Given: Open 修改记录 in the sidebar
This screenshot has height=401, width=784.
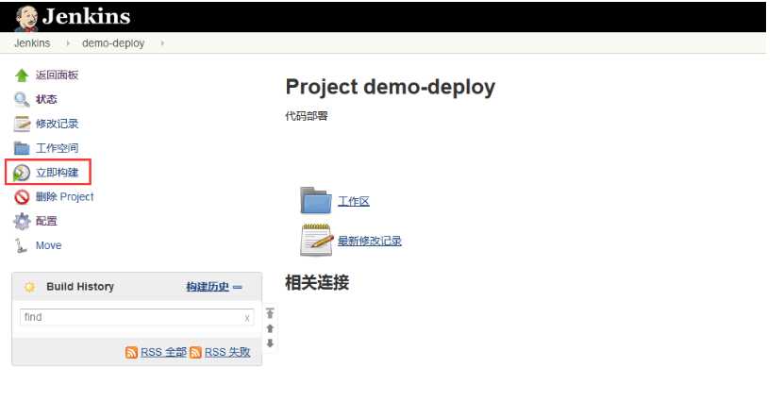Looking at the screenshot, I should coord(57,124).
